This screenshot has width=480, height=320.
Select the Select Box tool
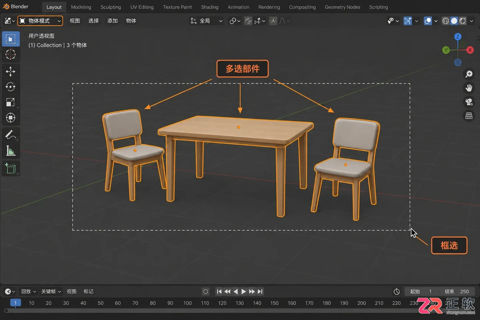(11, 39)
